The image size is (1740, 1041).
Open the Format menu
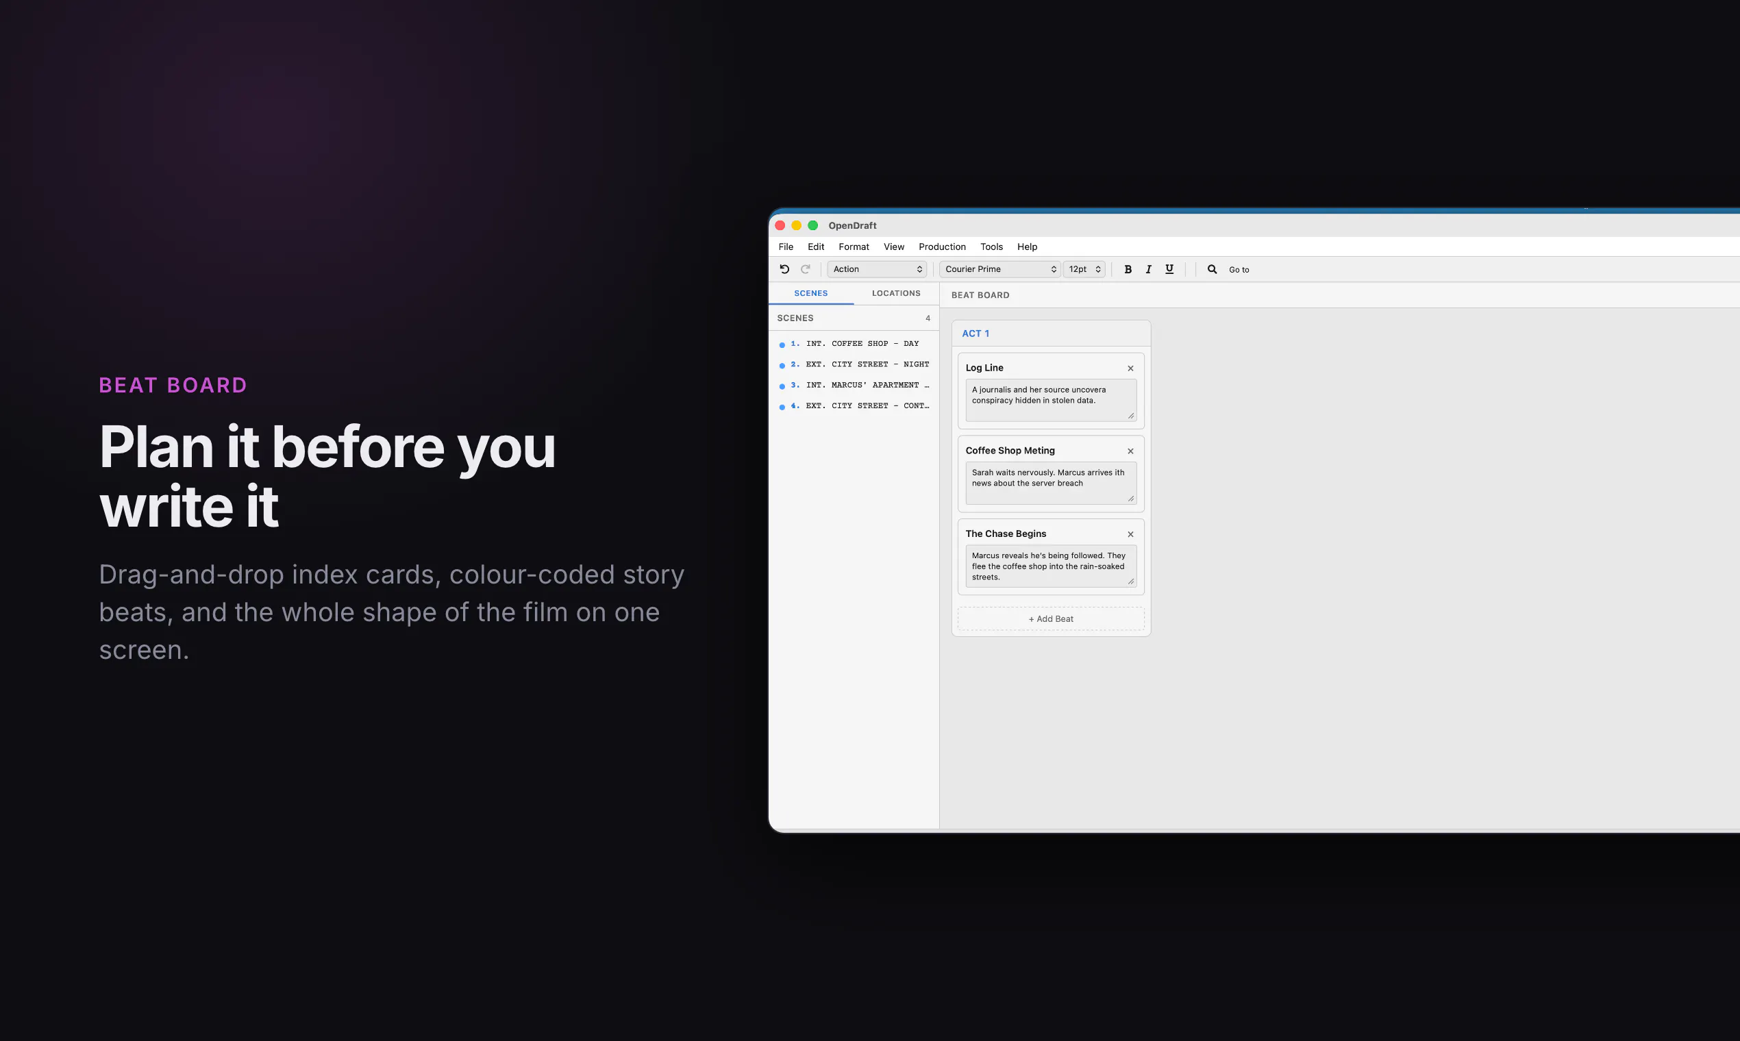[x=853, y=247]
